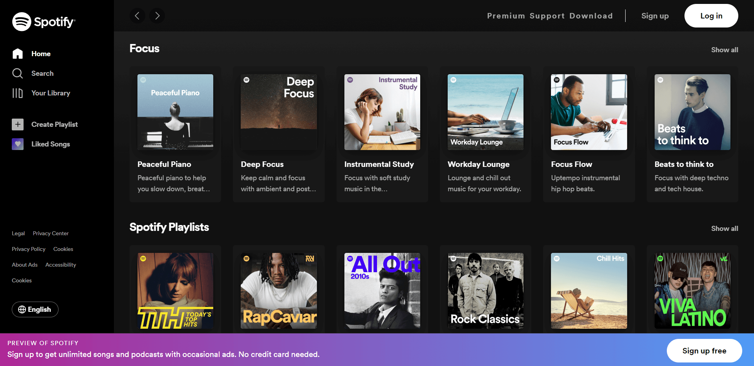Open Accessibility link
This screenshot has height=366, width=754.
point(61,265)
